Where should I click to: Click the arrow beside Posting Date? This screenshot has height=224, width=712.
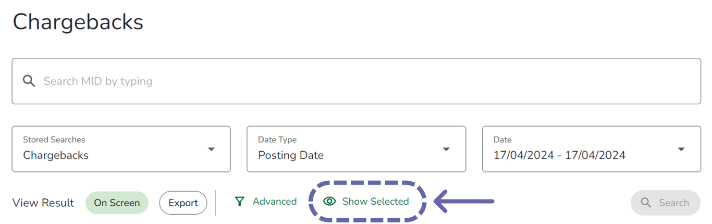coord(446,149)
